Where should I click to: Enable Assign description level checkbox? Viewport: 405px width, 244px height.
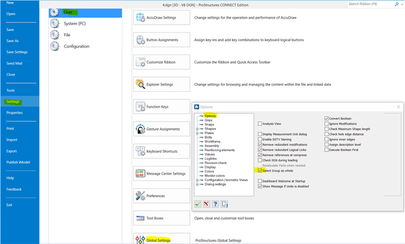tap(327, 145)
